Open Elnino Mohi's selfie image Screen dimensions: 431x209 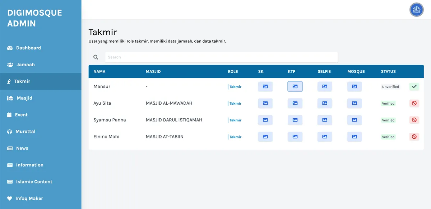pyautogui.click(x=325, y=137)
